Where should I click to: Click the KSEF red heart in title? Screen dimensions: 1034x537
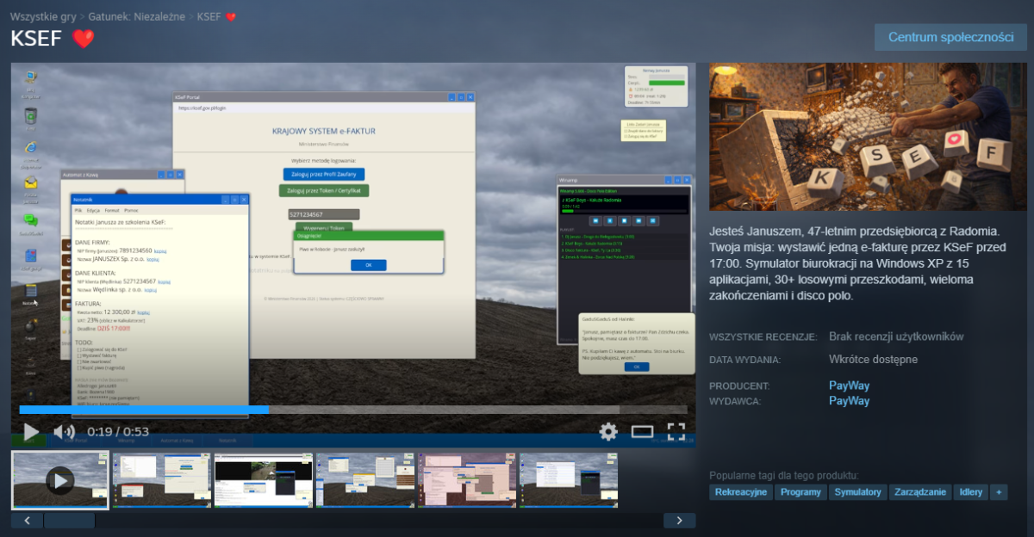coord(83,39)
